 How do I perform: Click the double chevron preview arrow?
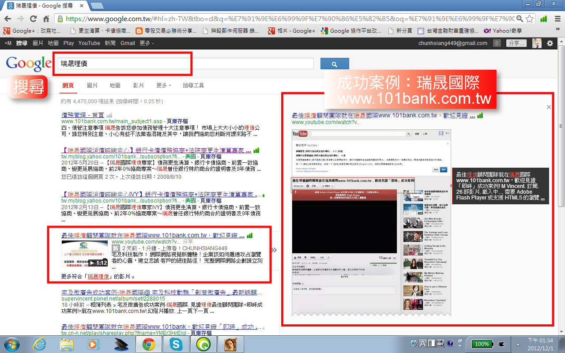[274, 250]
